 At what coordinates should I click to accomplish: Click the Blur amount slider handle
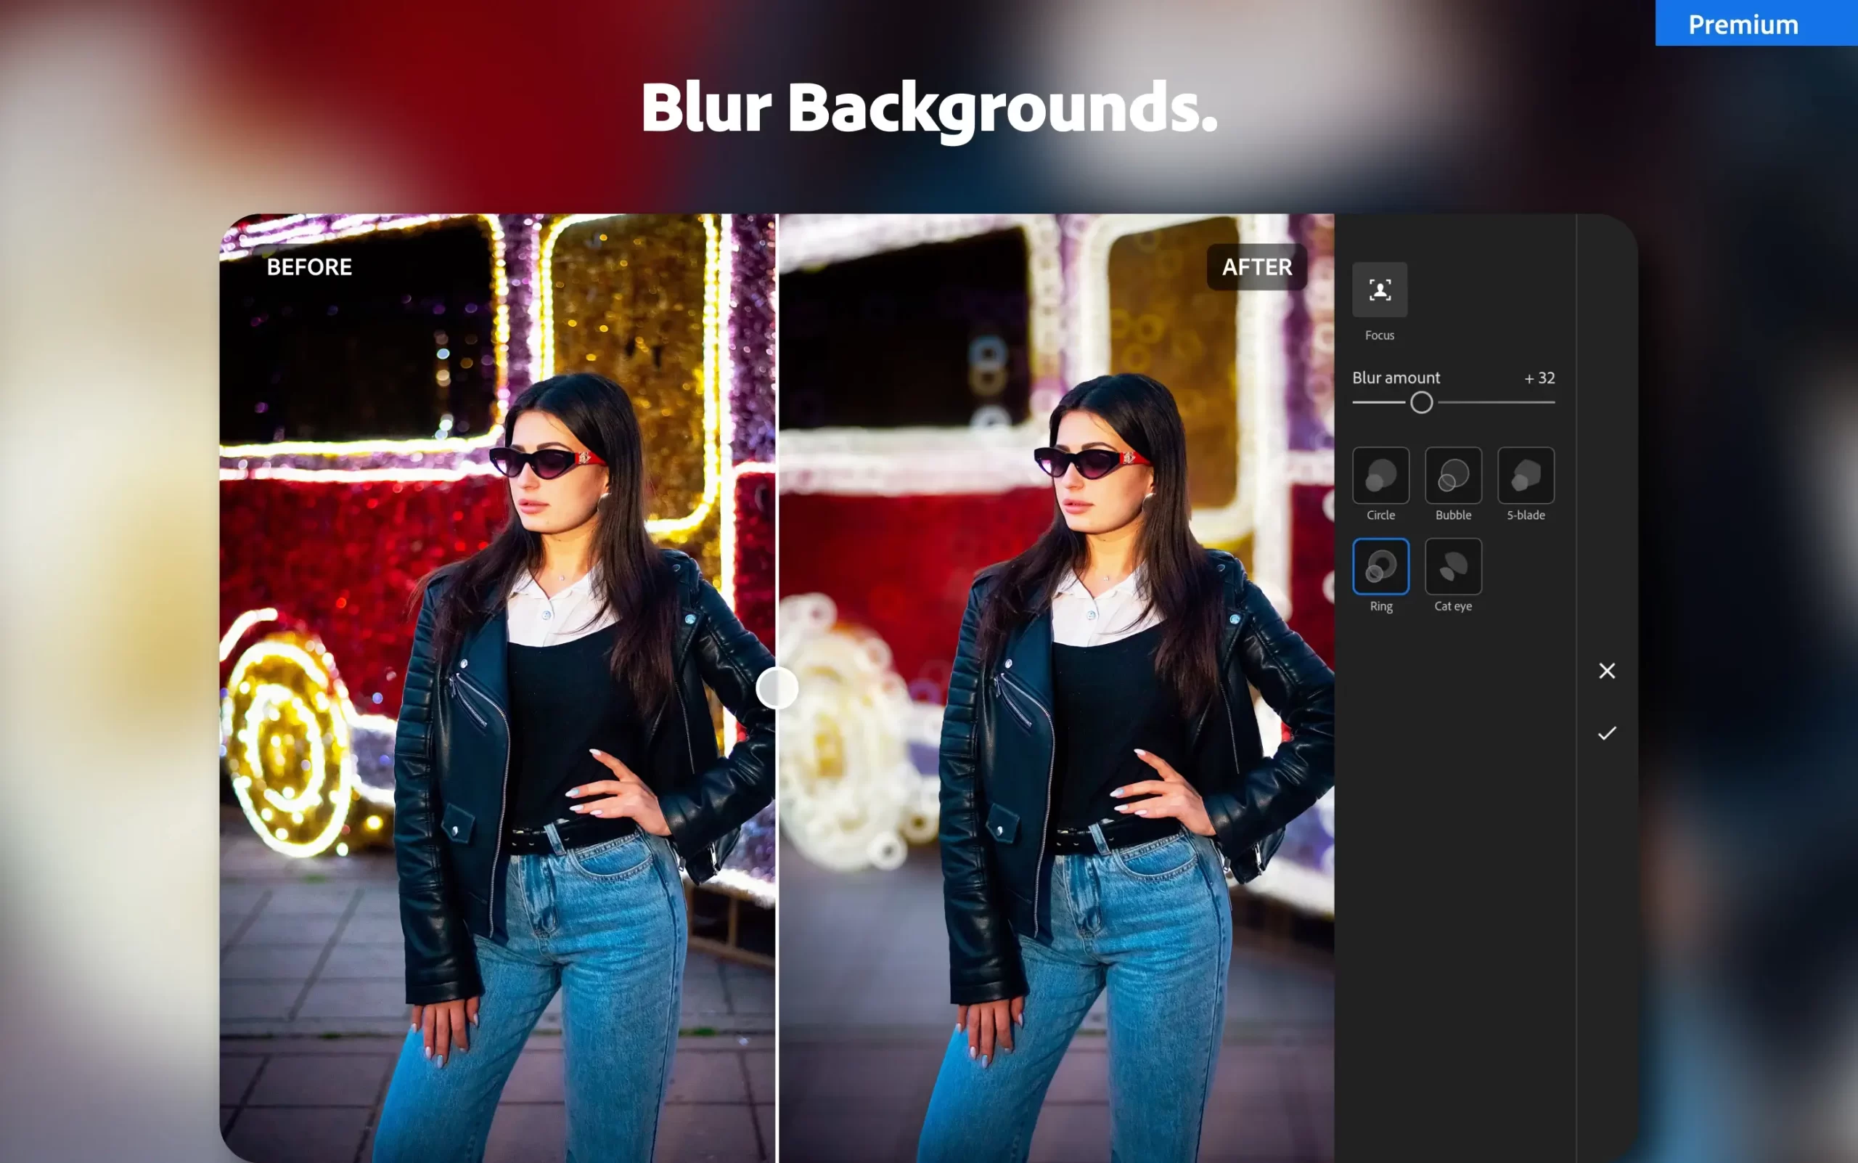tap(1421, 402)
